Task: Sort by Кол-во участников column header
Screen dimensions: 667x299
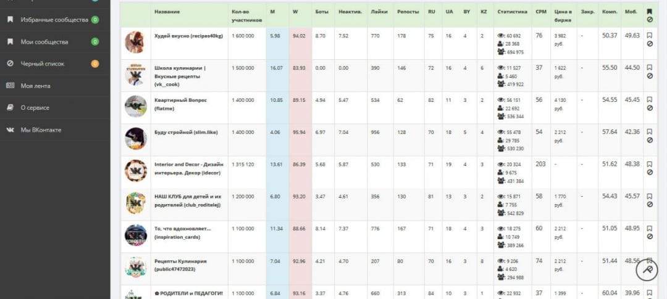Action: click(246, 15)
